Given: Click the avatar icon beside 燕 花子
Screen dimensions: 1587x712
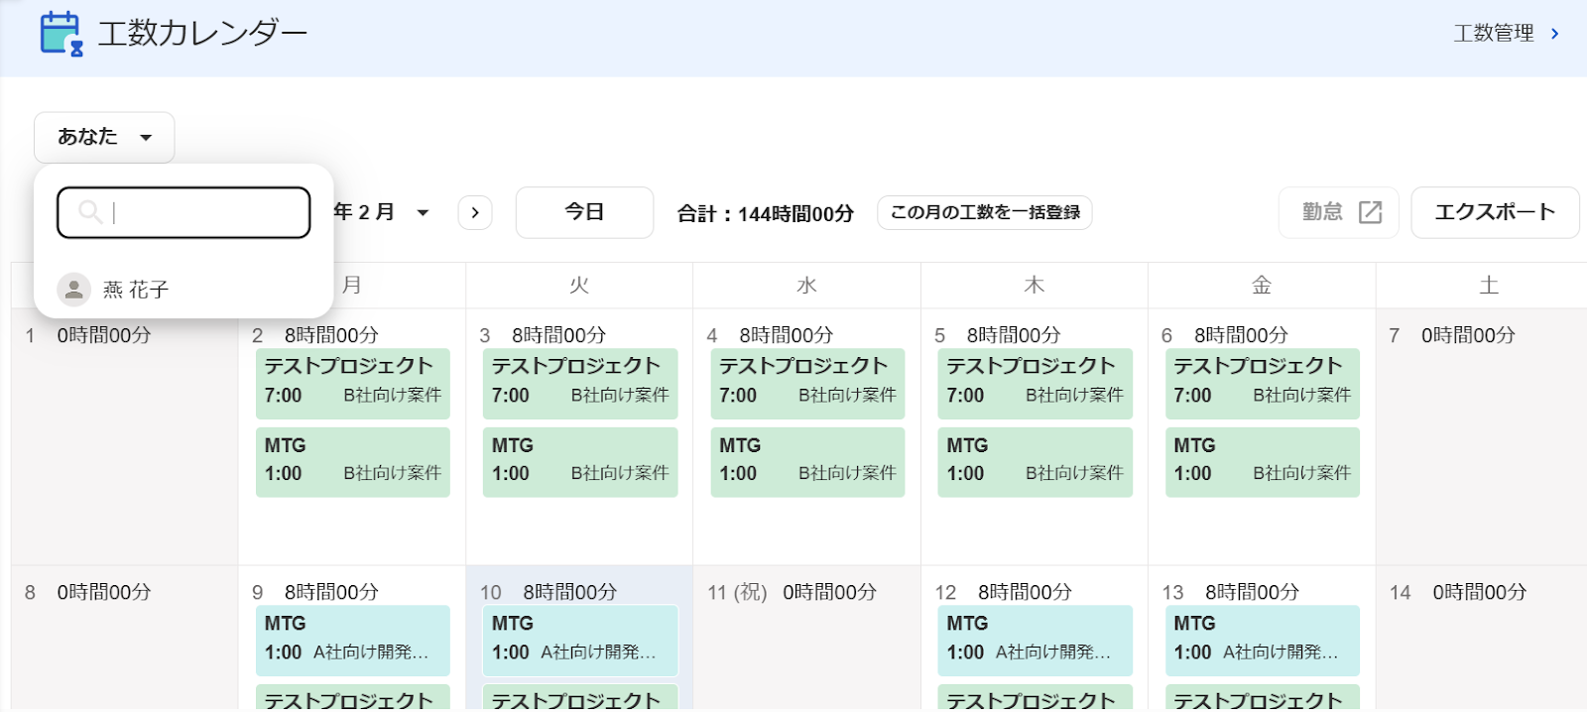Looking at the screenshot, I should click(x=73, y=290).
